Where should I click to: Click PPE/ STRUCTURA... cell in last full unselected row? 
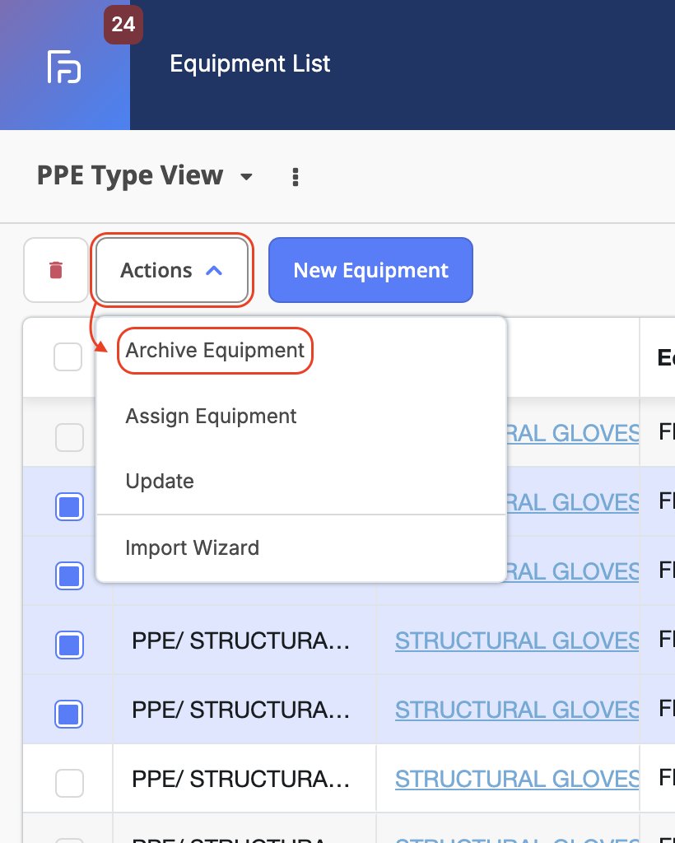click(x=240, y=779)
